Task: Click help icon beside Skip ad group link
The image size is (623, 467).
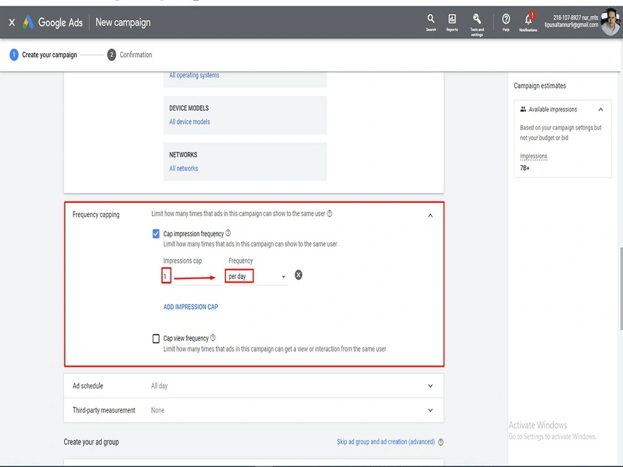Action: 440,442
